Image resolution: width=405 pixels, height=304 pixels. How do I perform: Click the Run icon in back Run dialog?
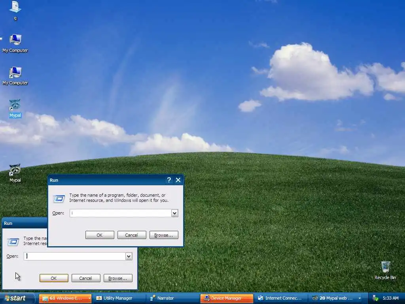[x=13, y=242]
